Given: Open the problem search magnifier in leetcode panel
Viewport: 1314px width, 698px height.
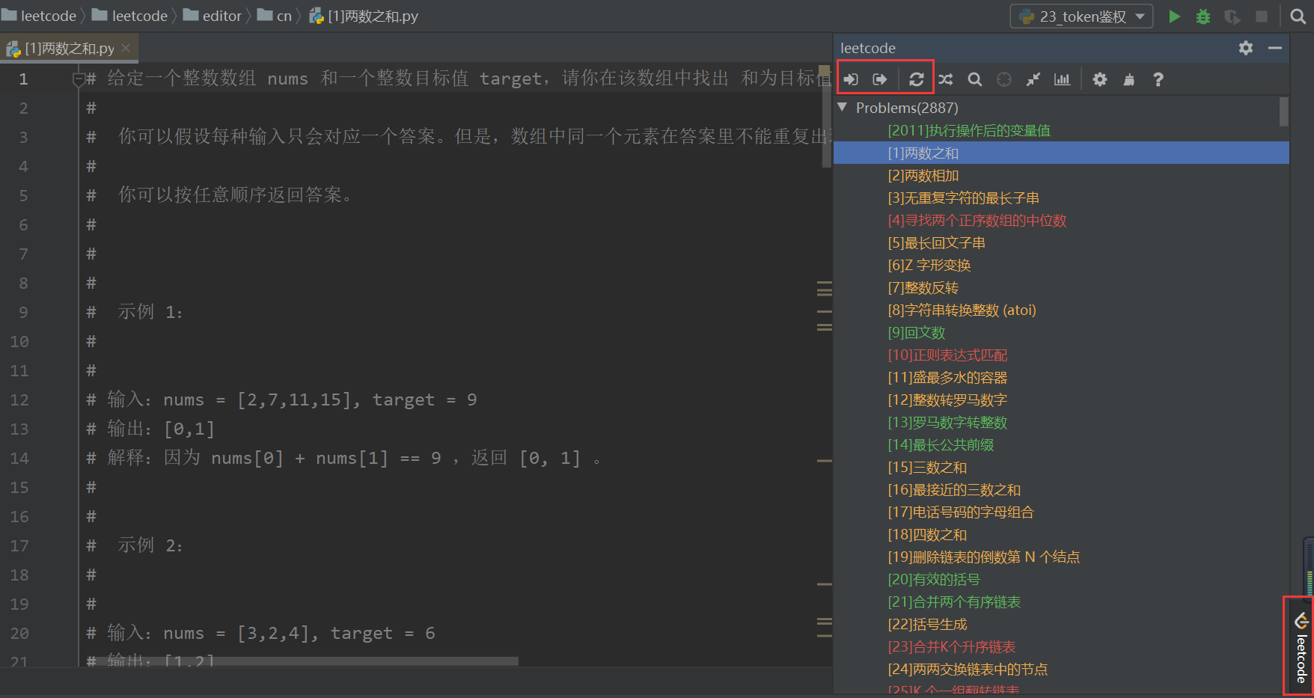Looking at the screenshot, I should (974, 79).
